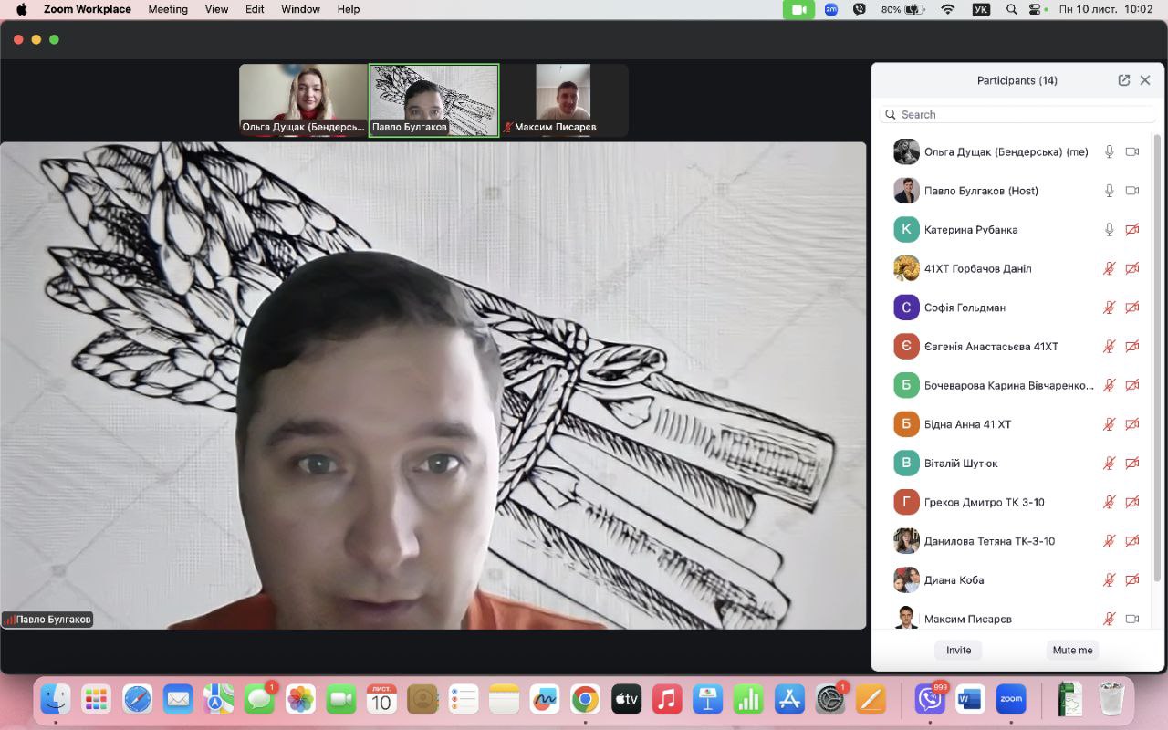Screen dimensions: 1168x730
Task: Click the Viber icon in the menu bar
Action: pos(859,9)
